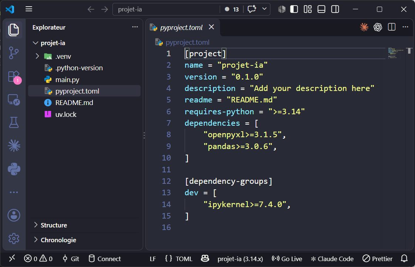Viewport: 415px width, 267px height.
Task: Toggle the primary side bar
Action: point(294,9)
